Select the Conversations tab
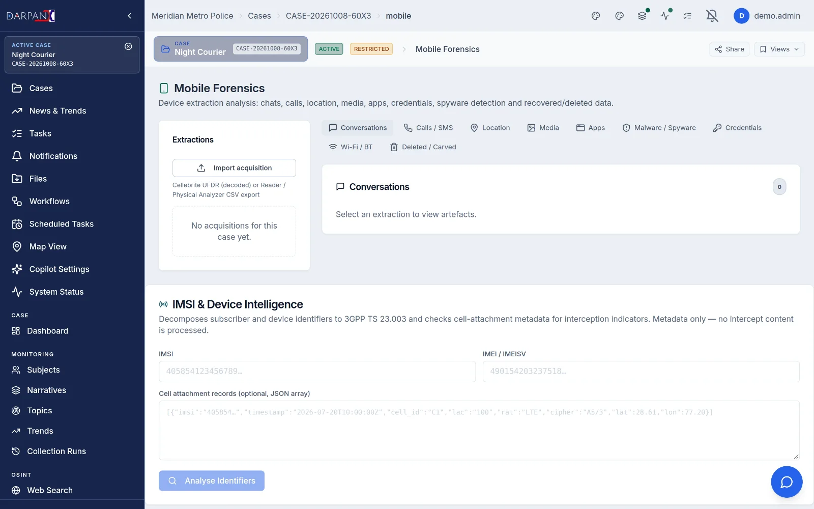Screen dimensions: 814x509 (x=358, y=128)
